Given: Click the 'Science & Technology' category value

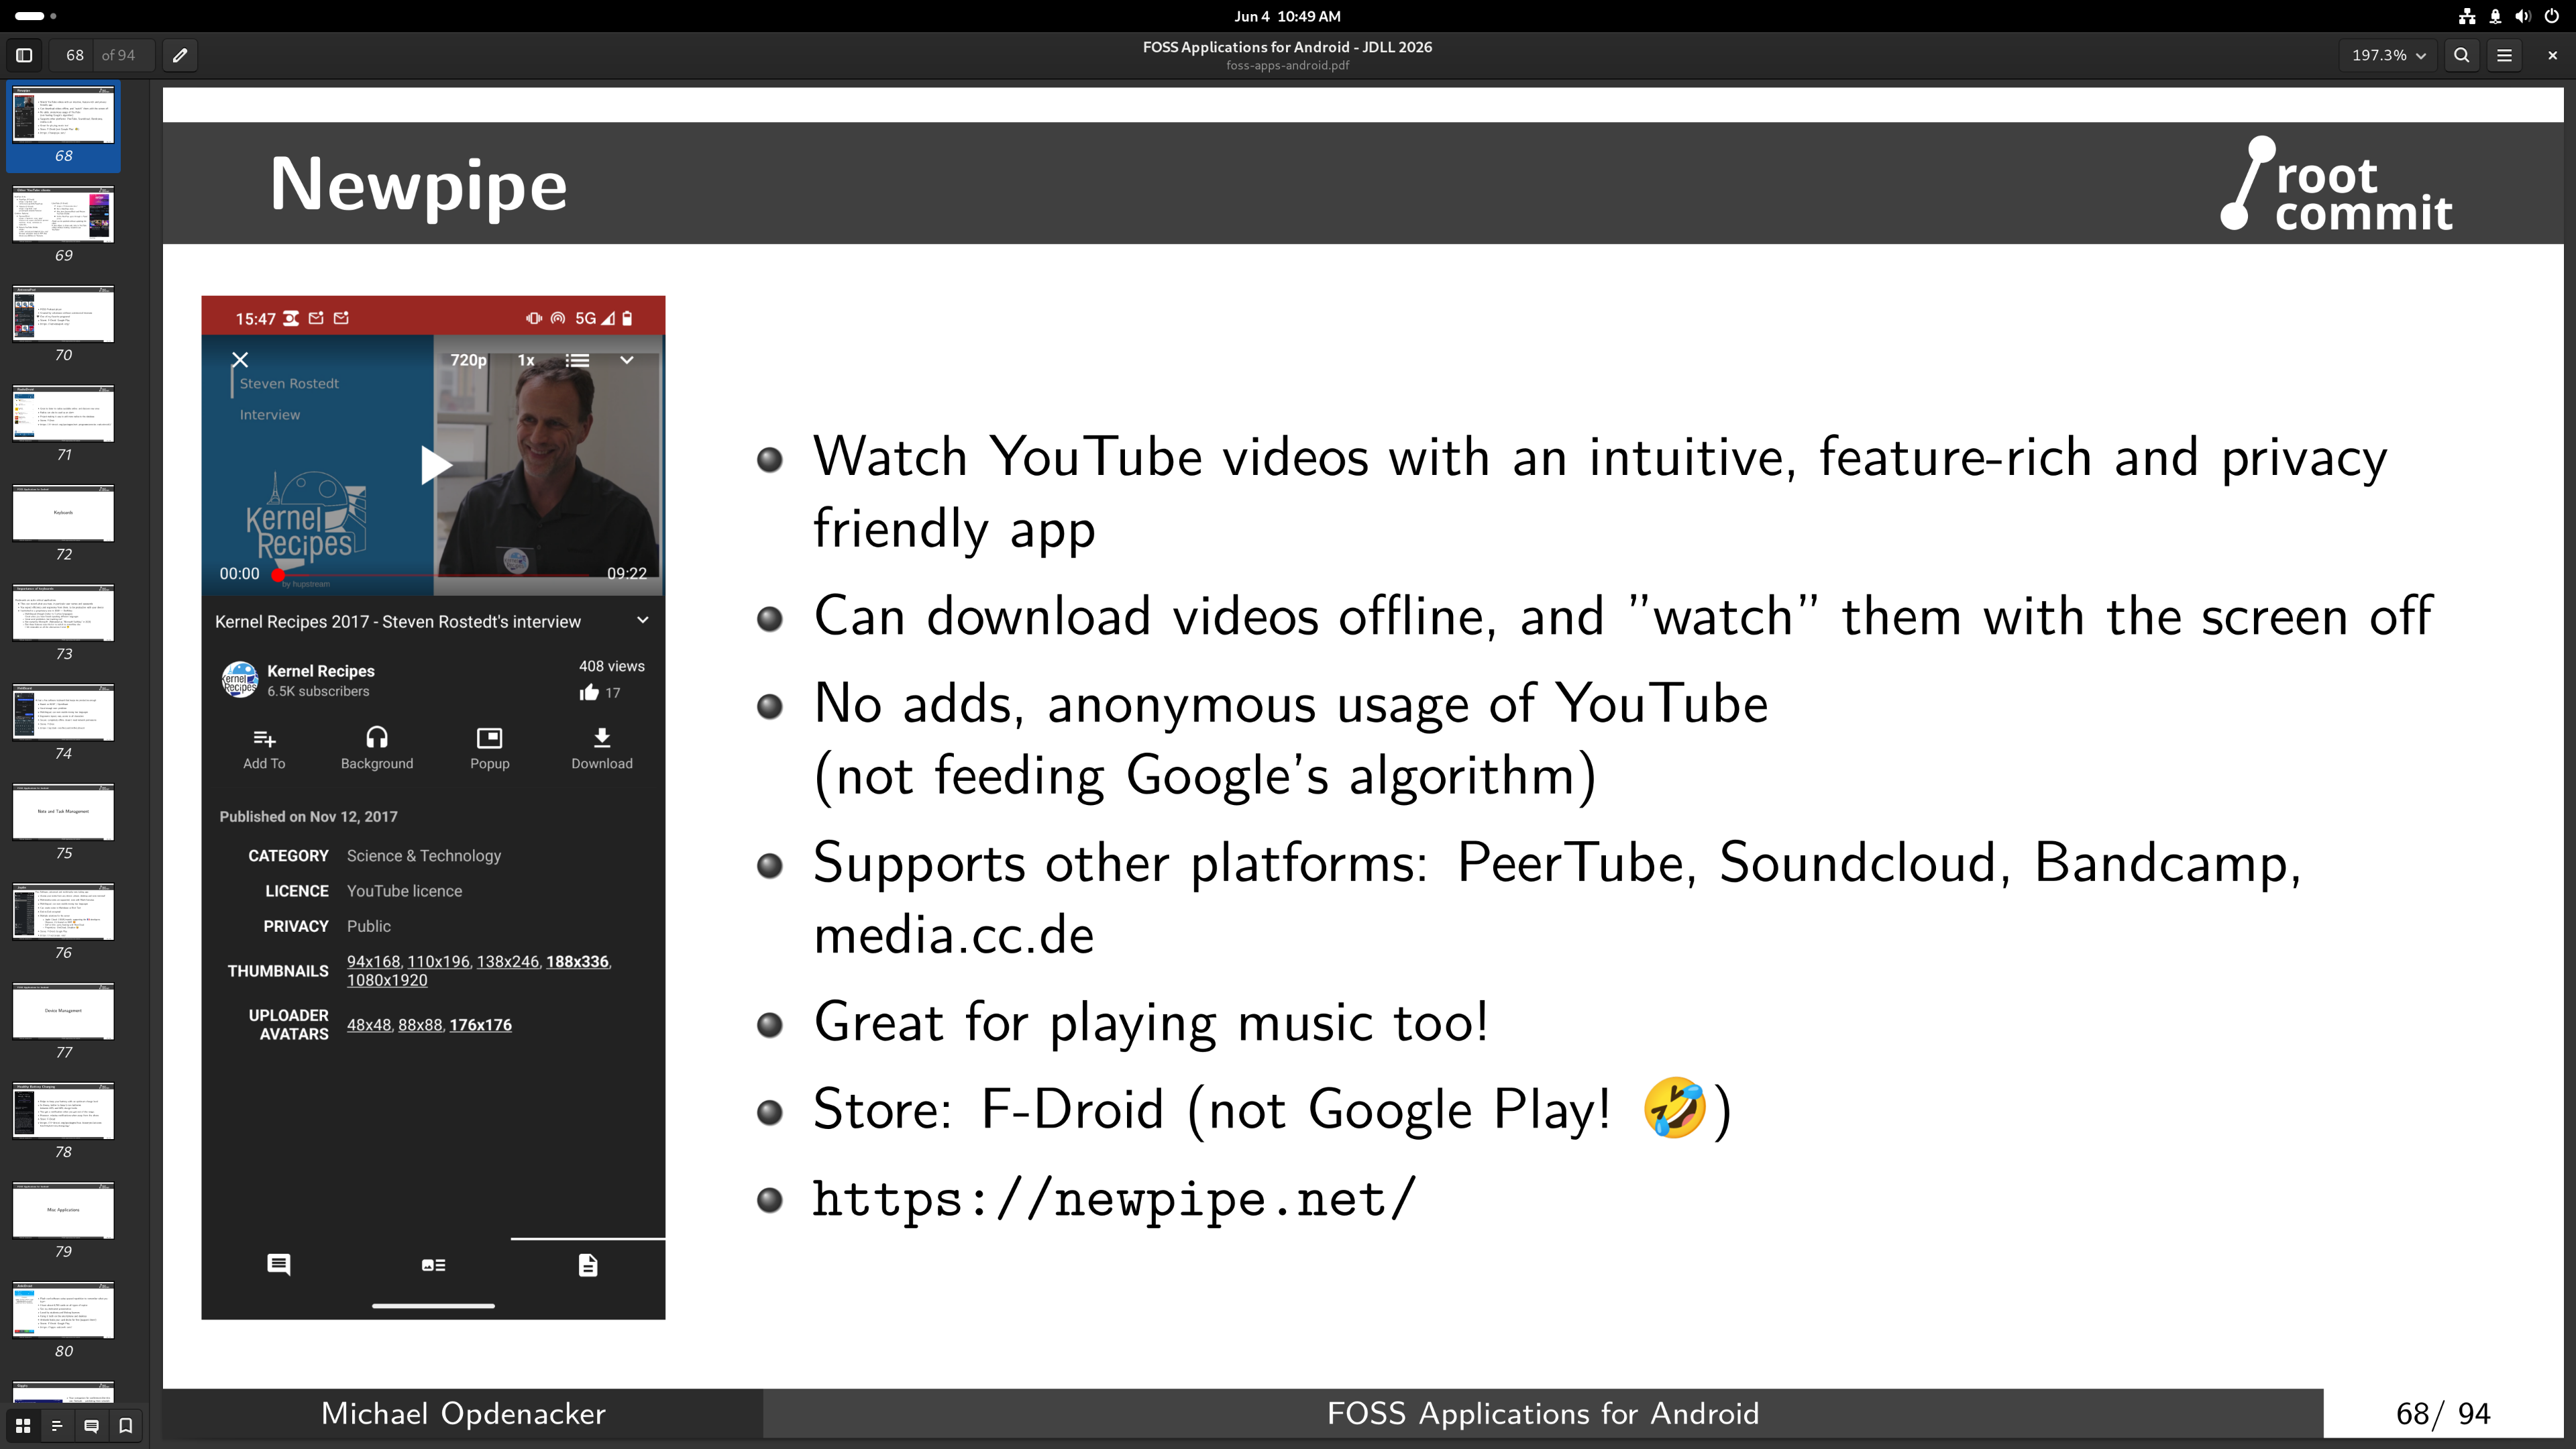Looking at the screenshot, I should pos(424,856).
